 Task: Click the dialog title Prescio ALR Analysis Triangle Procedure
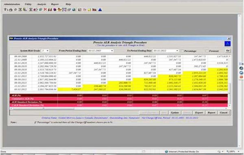point(36,38)
